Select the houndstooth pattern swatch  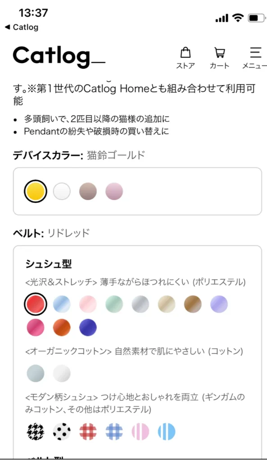point(36,431)
